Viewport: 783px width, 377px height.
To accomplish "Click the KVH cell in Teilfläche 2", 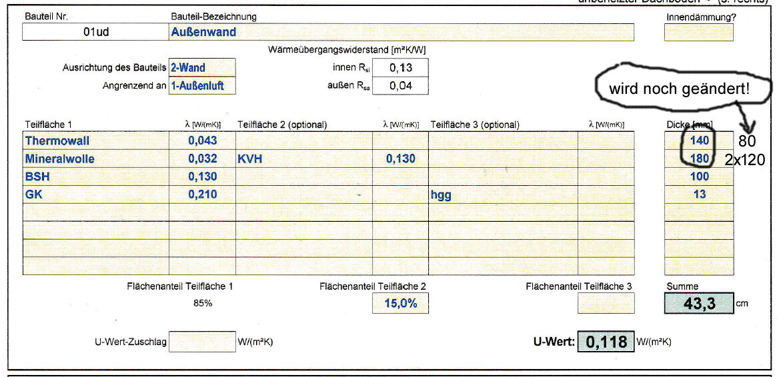I will (x=303, y=159).
